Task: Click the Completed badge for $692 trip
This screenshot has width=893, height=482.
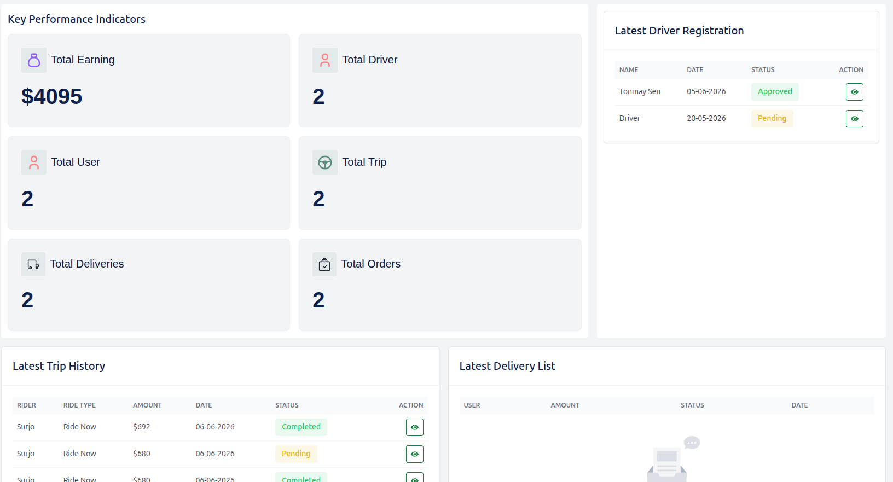Action: pos(301,427)
